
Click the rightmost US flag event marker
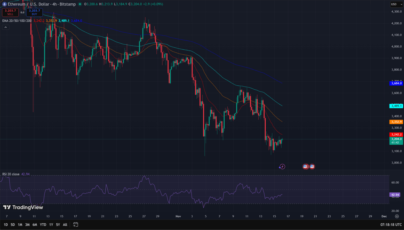tap(312, 166)
